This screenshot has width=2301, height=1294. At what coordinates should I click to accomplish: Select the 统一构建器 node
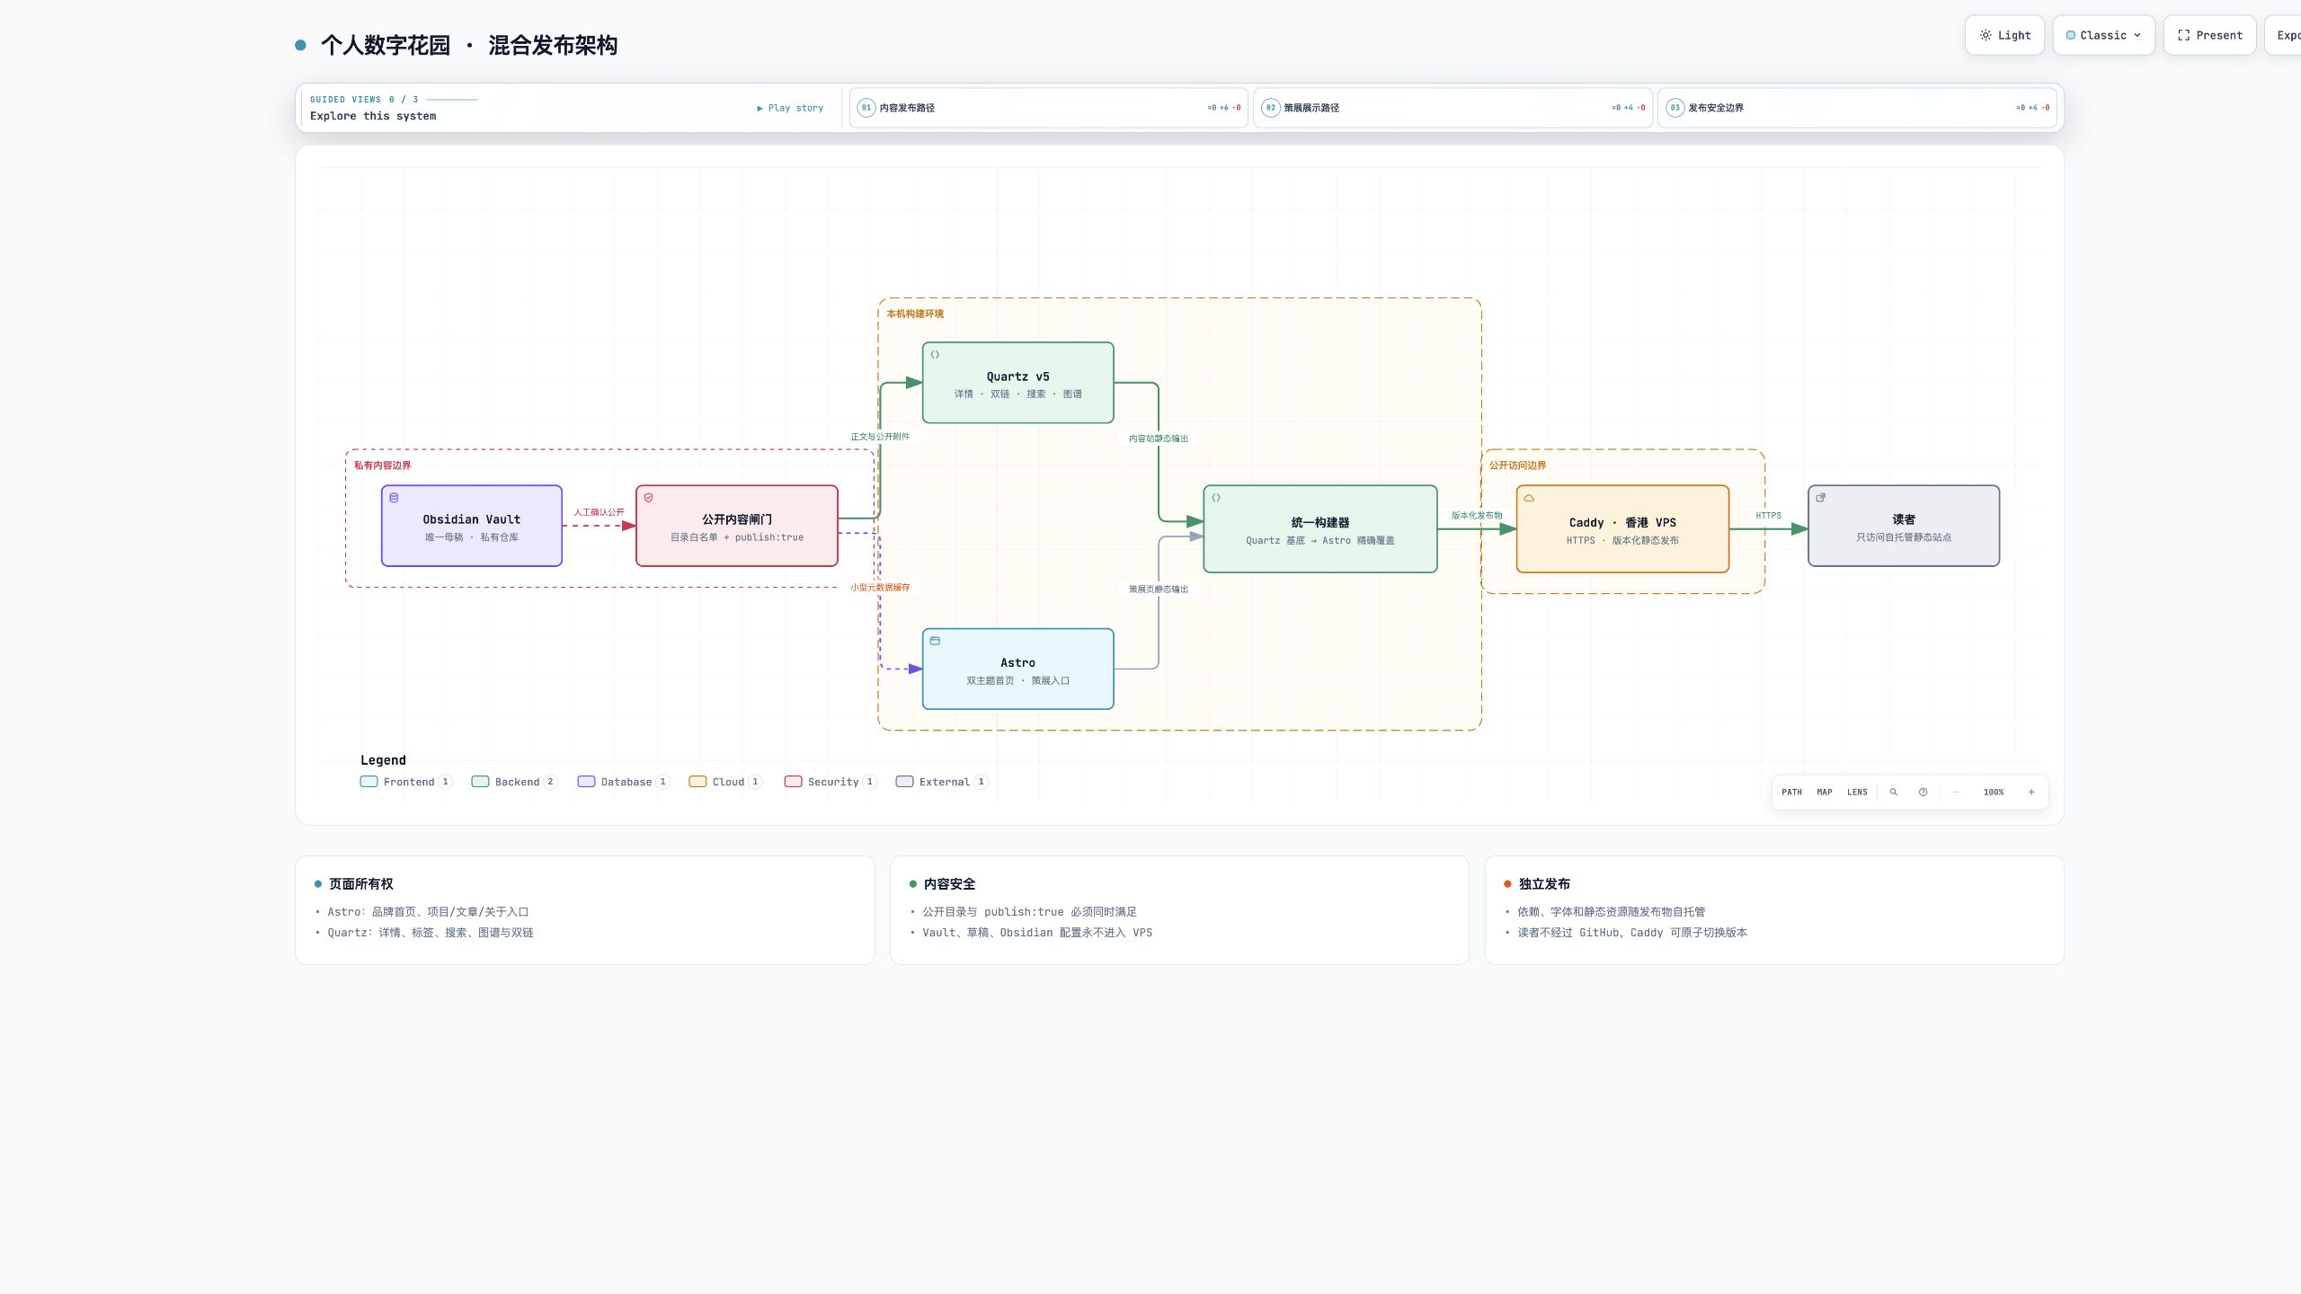click(1319, 529)
